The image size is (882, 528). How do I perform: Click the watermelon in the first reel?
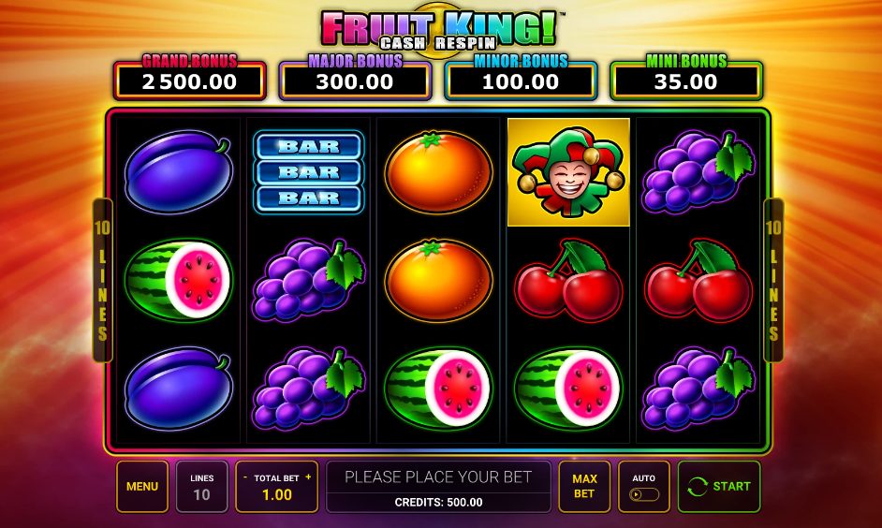coord(178,280)
